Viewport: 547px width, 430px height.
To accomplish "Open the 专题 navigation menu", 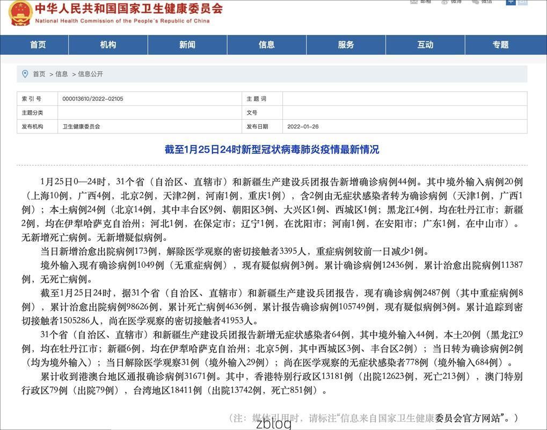I will click(x=499, y=45).
